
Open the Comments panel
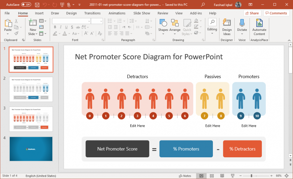(x=276, y=13)
